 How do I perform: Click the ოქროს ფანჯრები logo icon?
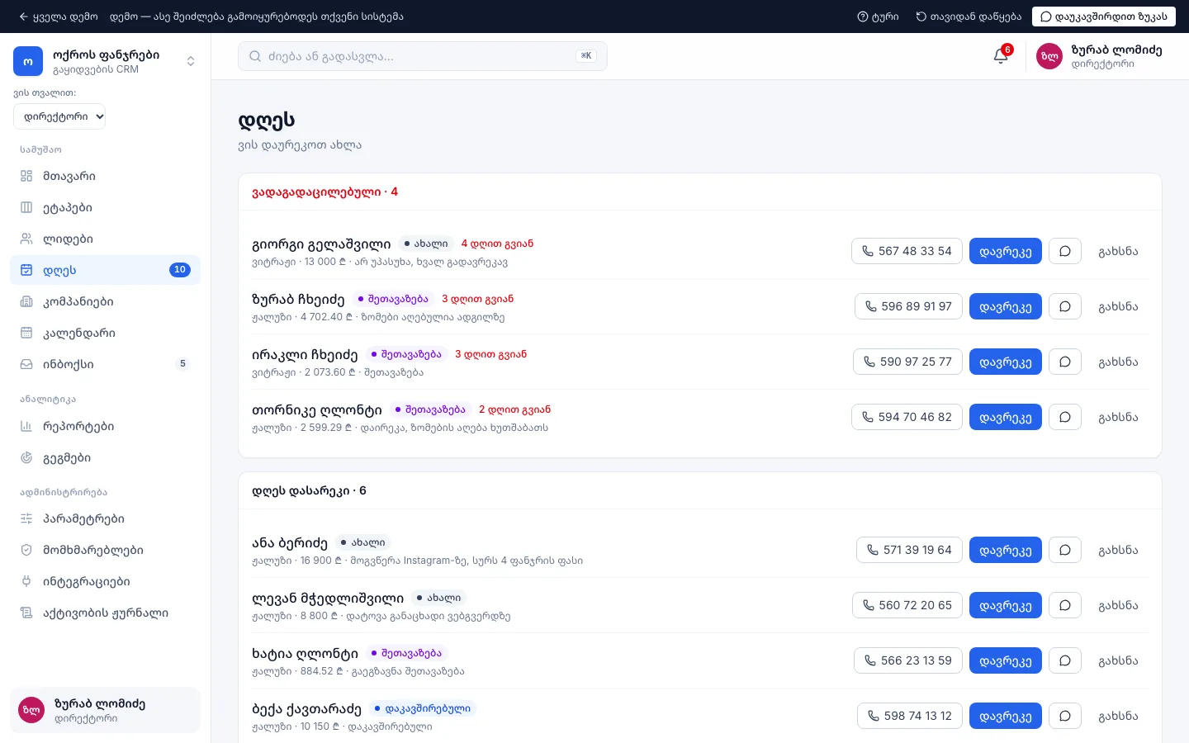click(28, 61)
